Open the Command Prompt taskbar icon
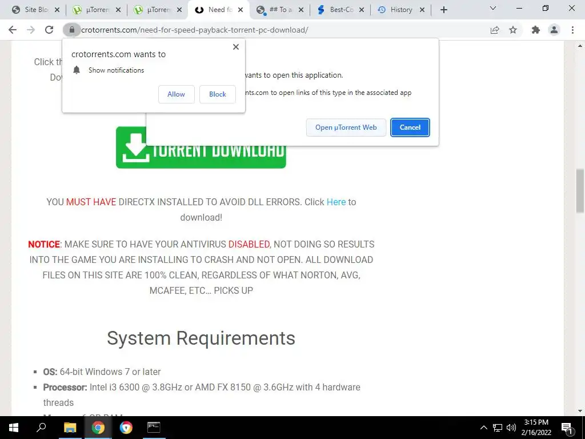The height and width of the screenshot is (439, 585). [x=154, y=428]
